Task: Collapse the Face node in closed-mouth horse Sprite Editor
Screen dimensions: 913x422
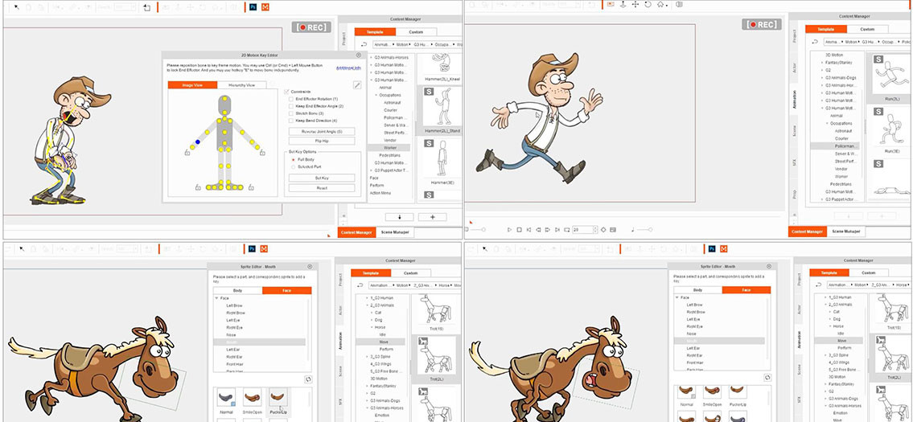Action: point(216,297)
